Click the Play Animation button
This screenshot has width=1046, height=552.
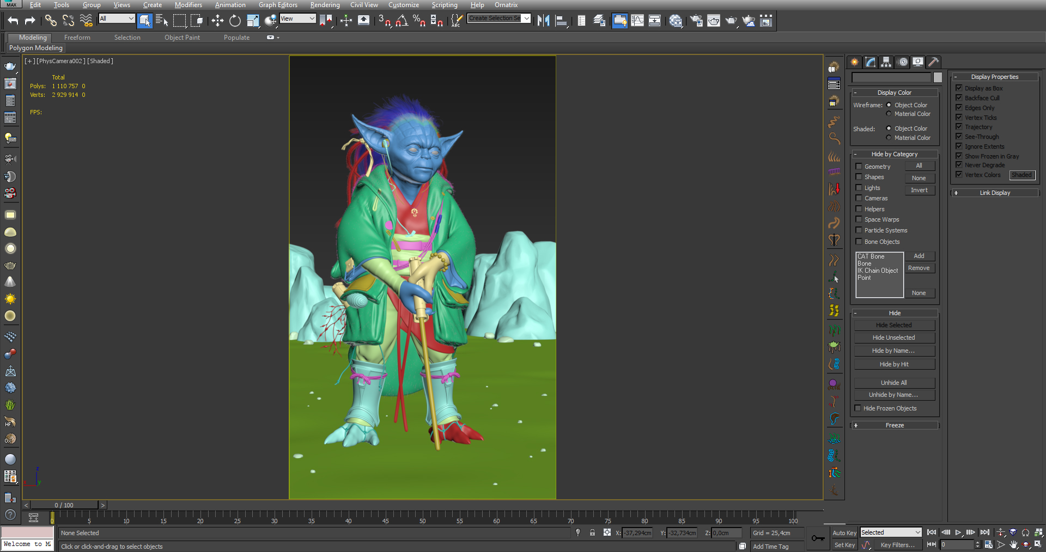click(958, 532)
